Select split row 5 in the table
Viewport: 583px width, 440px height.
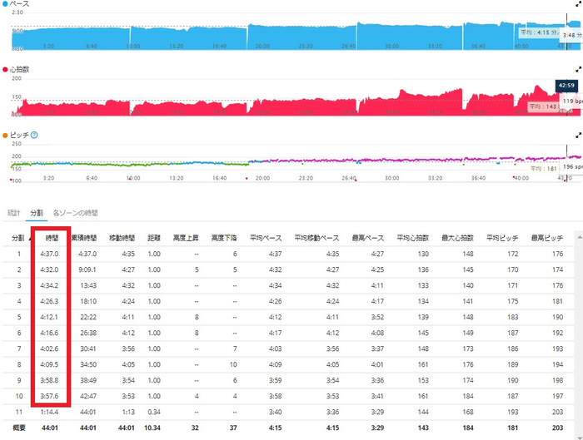click(288, 317)
